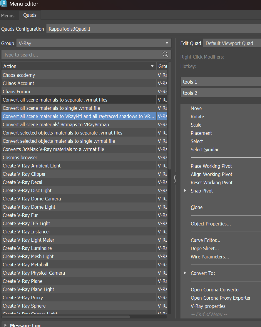Select the Clone menu entry
This screenshot has width=261, height=327.
click(x=196, y=207)
